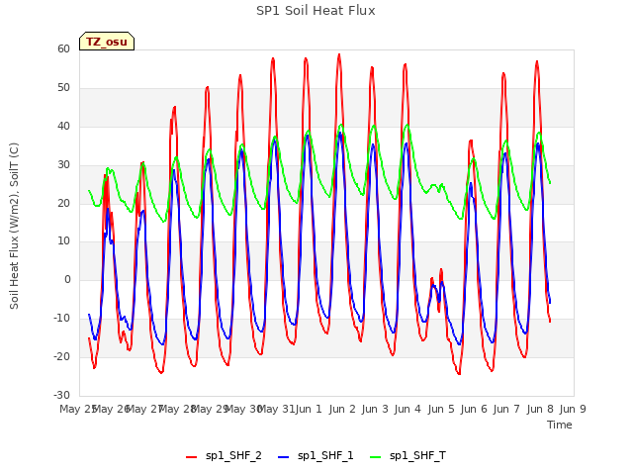Click the 10 y-axis tick label
Screen dimensions: 633x475
[x=63, y=241]
